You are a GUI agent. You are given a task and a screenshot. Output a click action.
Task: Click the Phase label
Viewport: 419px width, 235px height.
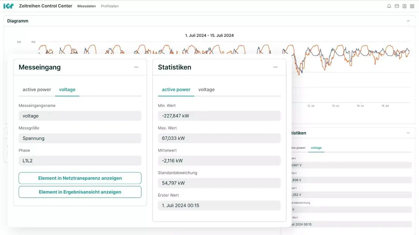point(24,150)
